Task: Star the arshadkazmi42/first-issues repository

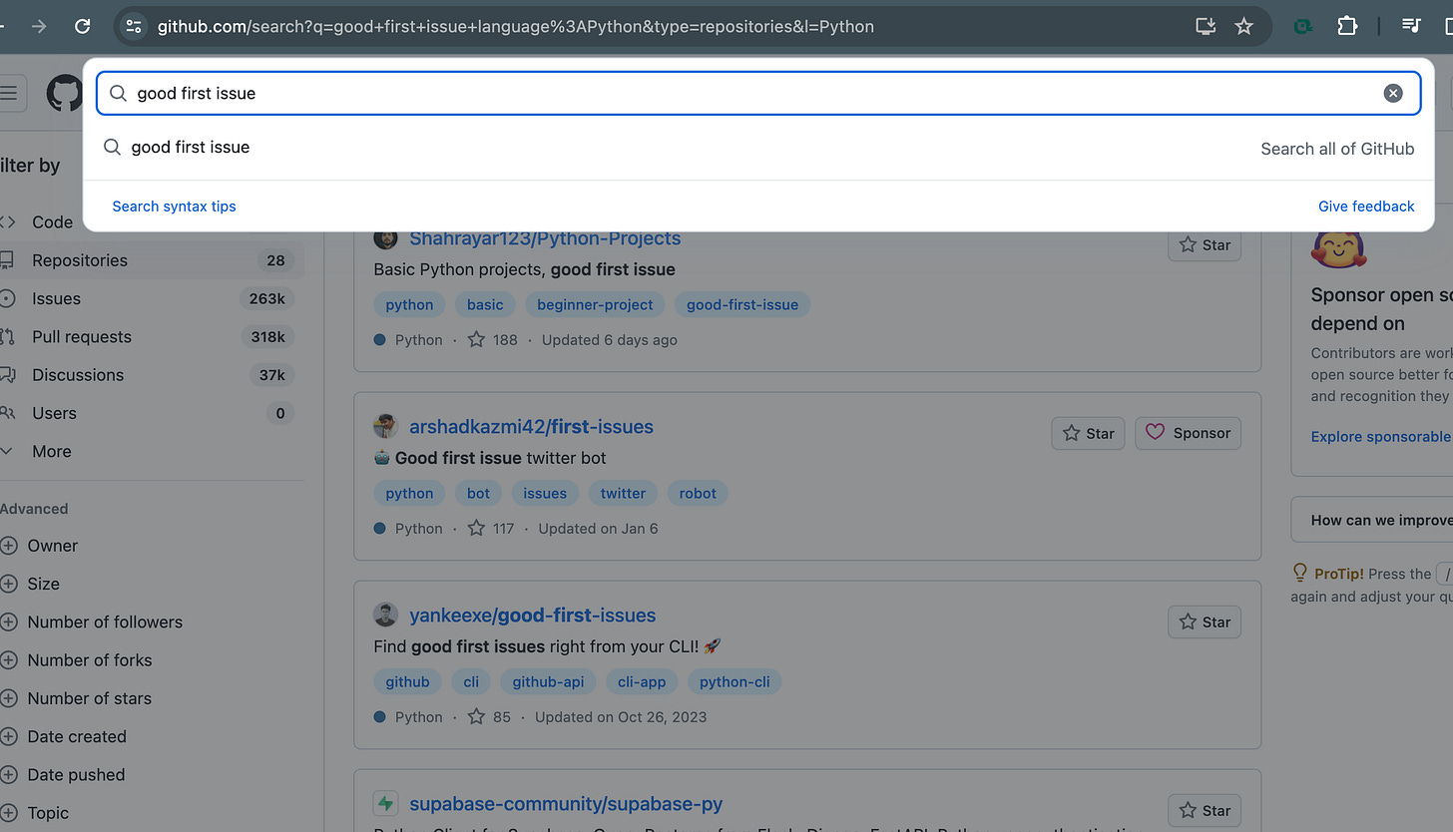Action: 1089,433
